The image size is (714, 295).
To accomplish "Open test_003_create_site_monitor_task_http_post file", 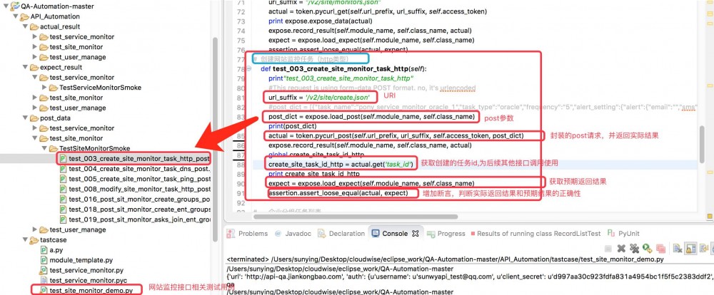I will 139,159.
